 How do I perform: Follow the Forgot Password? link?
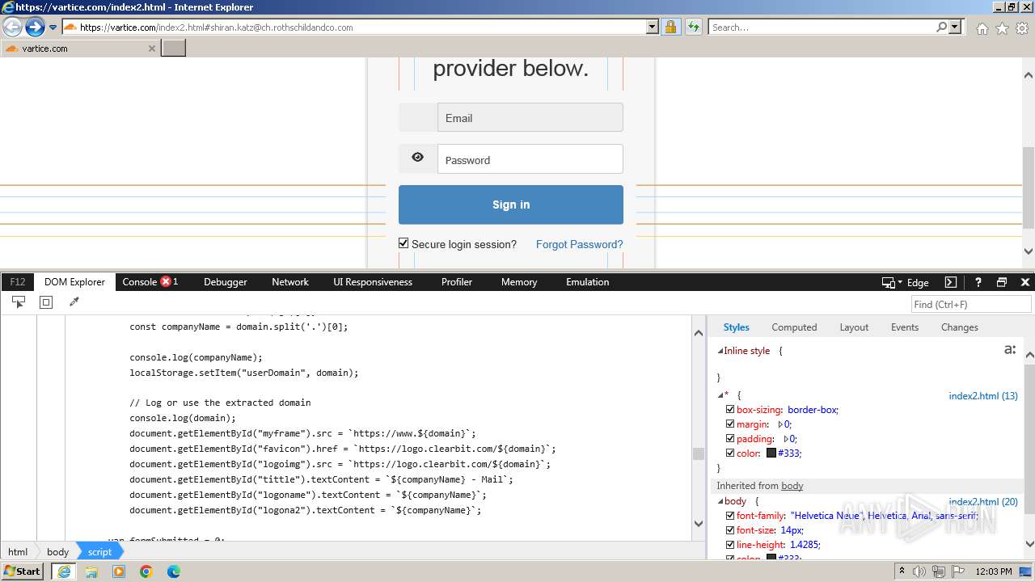(579, 244)
